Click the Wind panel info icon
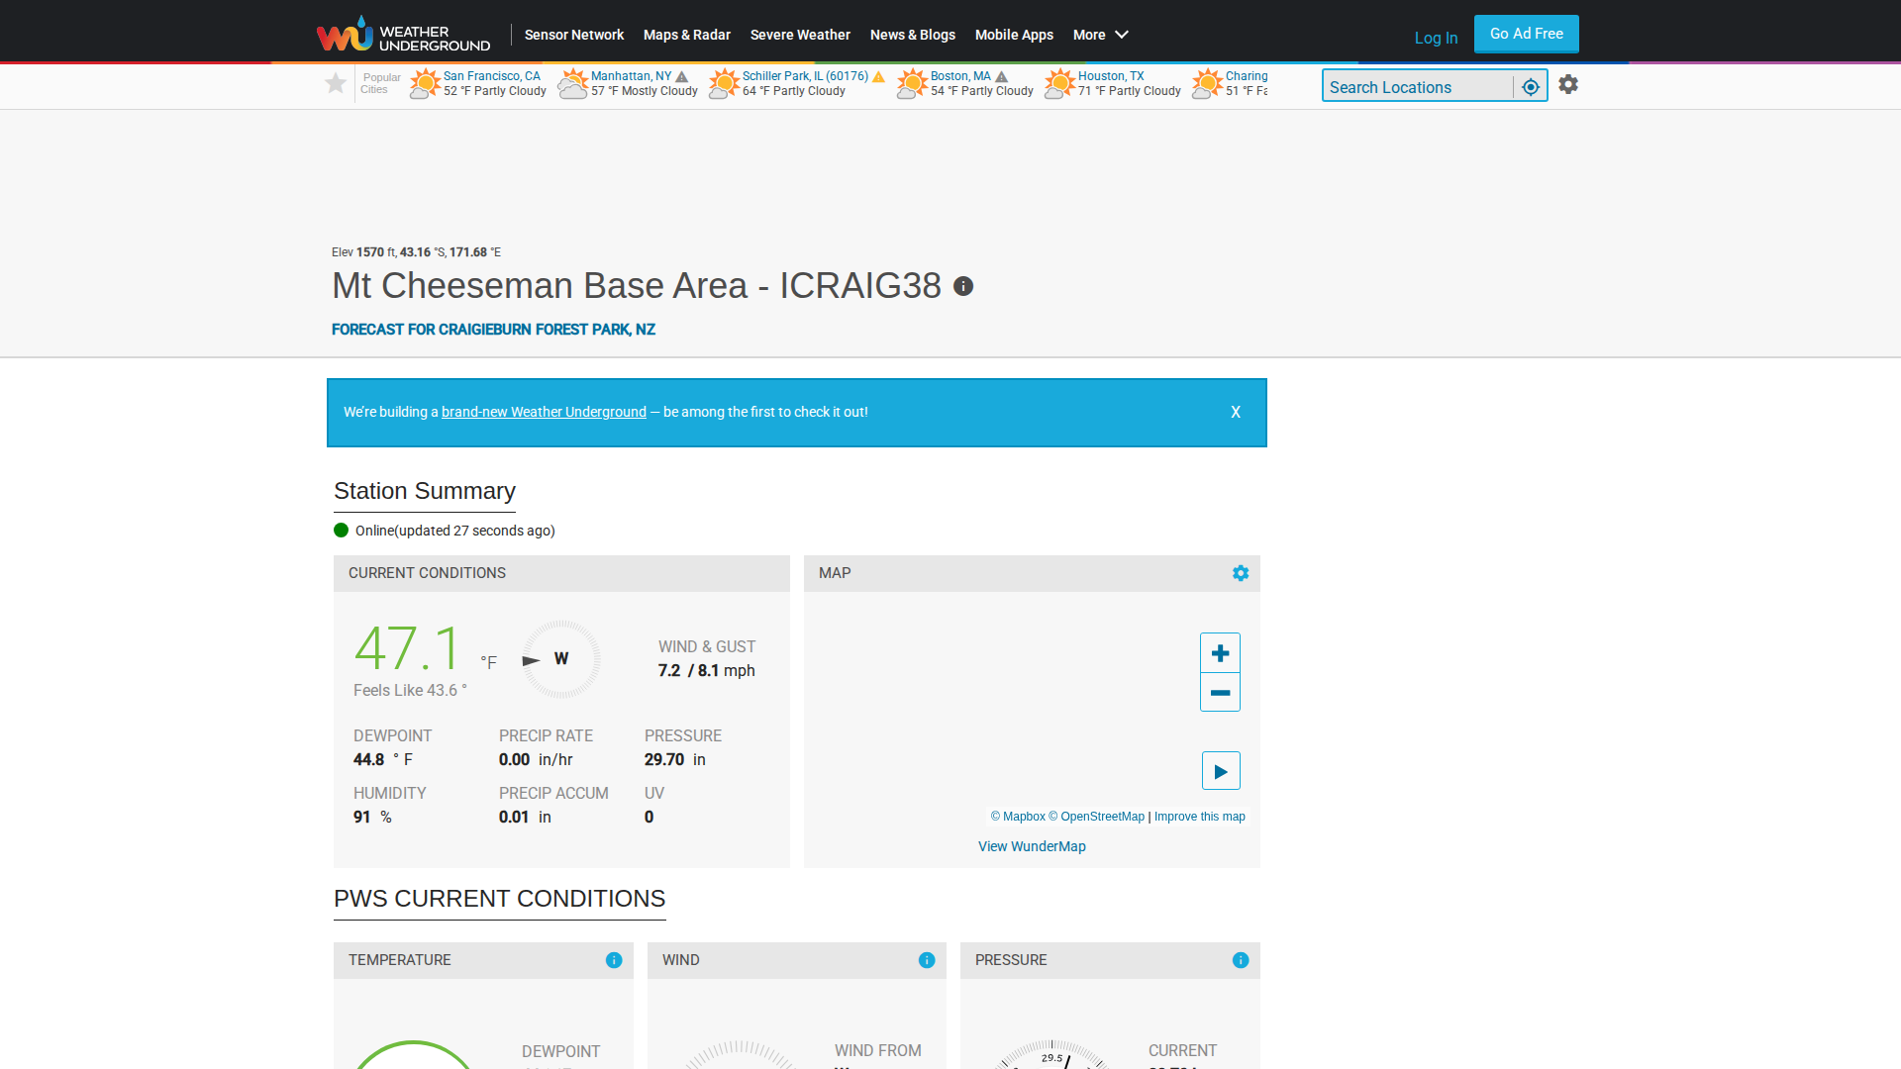 click(x=927, y=960)
